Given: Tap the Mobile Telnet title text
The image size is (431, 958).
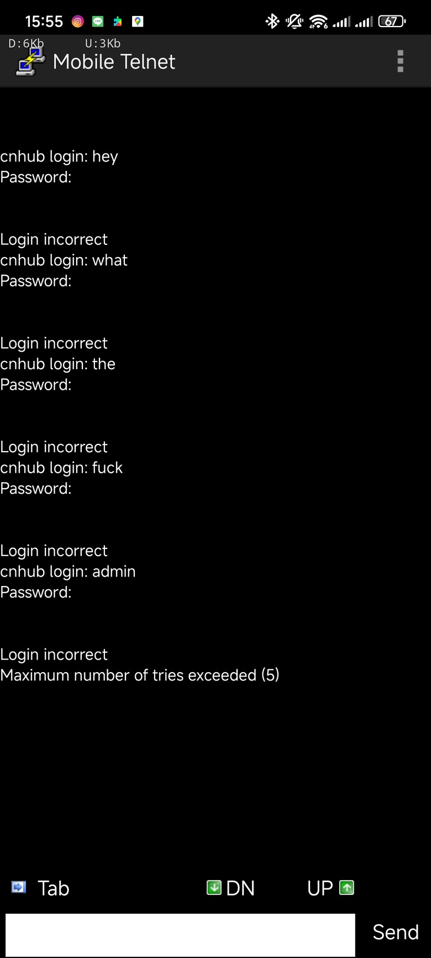Looking at the screenshot, I should click(114, 62).
